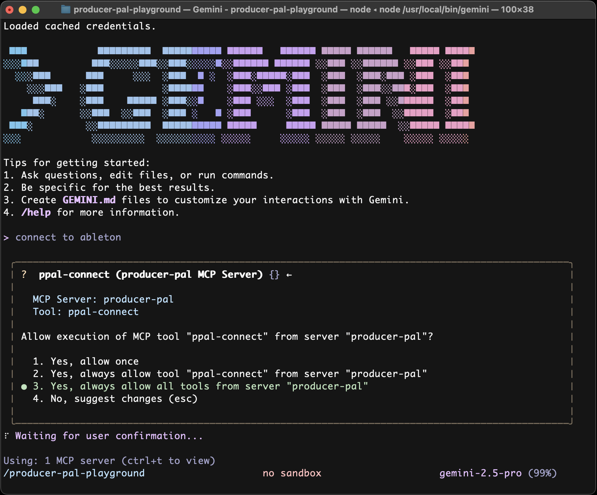Screen dimensions: 597x495
Task: Click the green maximize traffic light button
Action: 35,10
